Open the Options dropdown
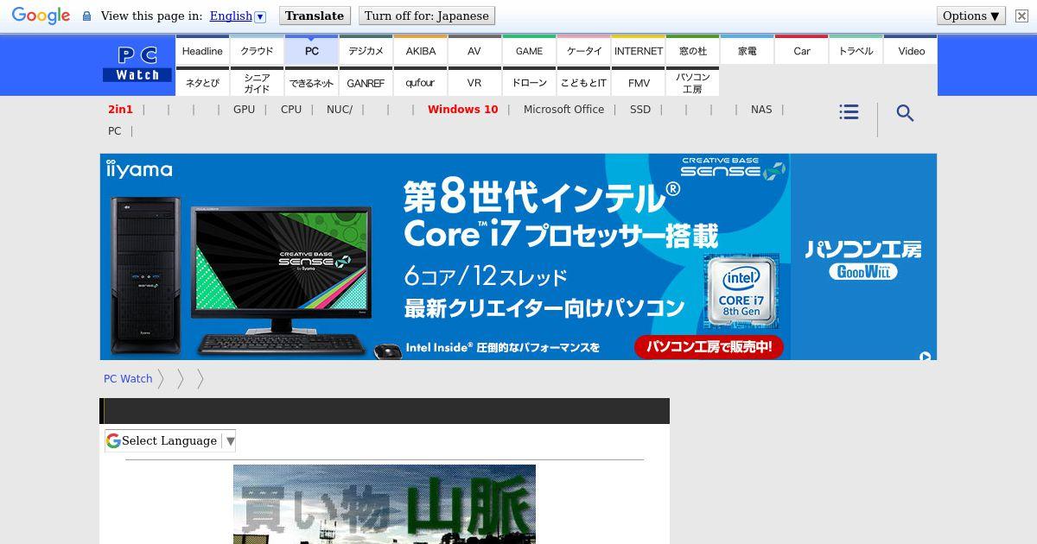The image size is (1037, 544). (x=971, y=16)
